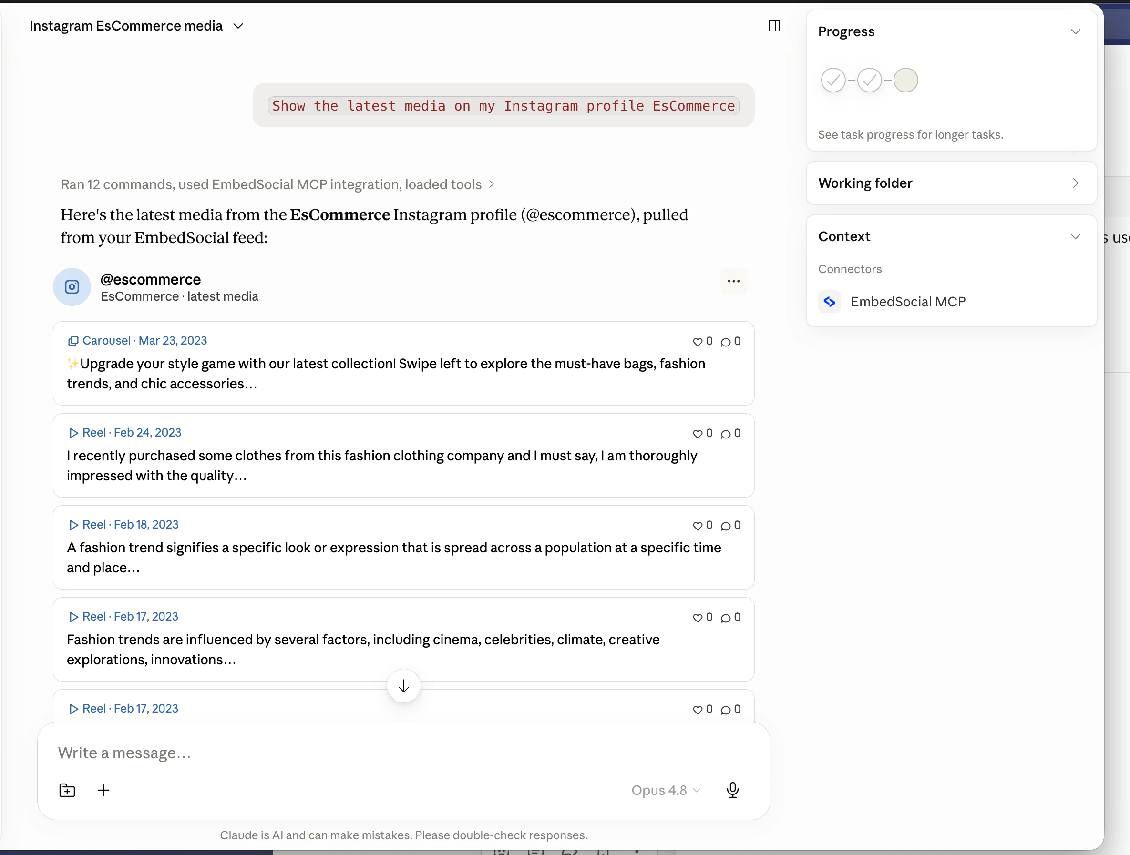1130x855 pixels.
Task: Click See task progress for longer tasks text
Action: (x=910, y=135)
